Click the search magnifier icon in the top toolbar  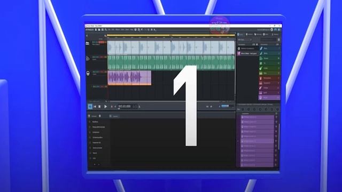click(106, 30)
